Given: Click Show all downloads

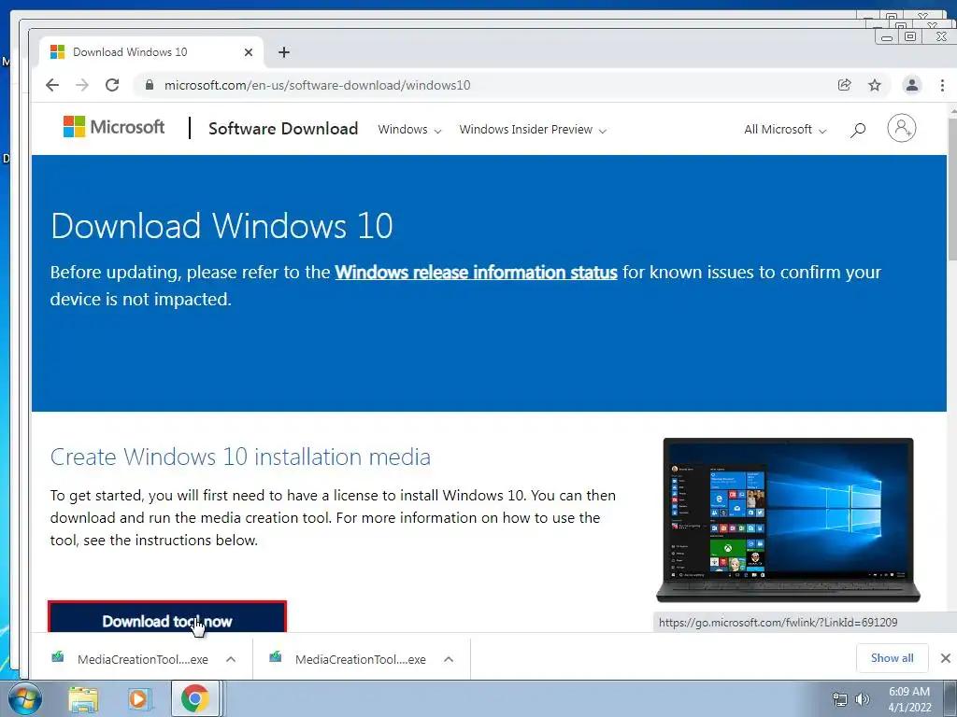Looking at the screenshot, I should pos(893,658).
